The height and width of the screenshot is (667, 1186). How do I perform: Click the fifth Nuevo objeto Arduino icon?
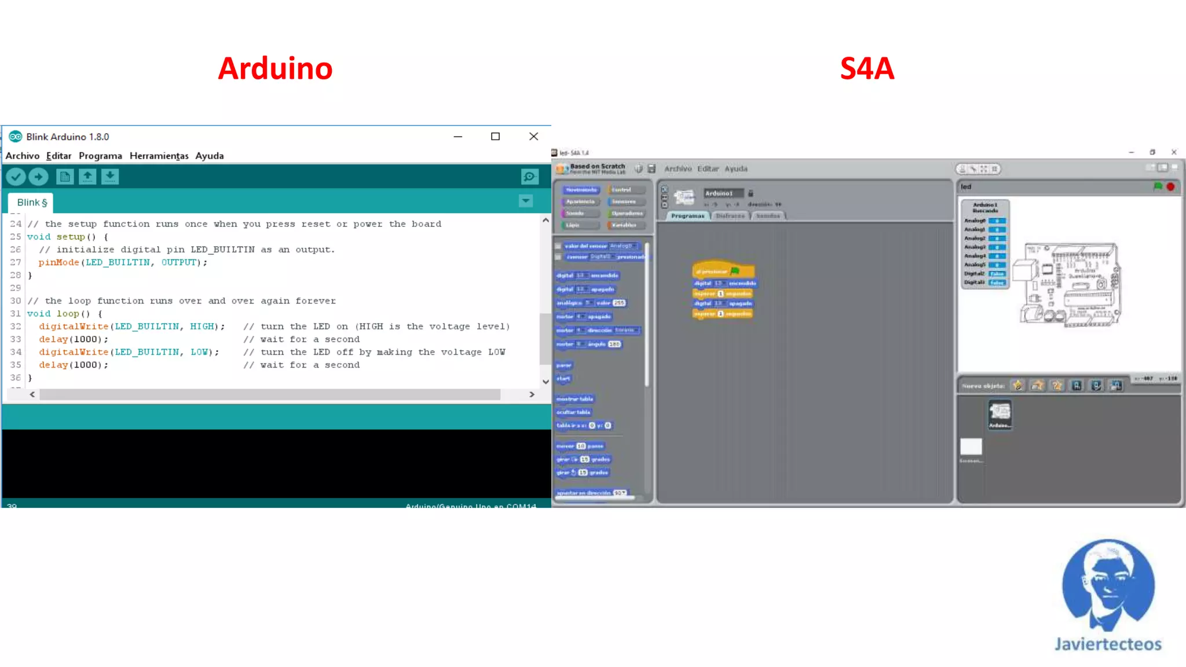[x=1096, y=386]
